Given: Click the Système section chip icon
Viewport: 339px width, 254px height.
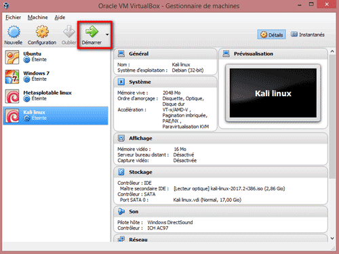Looking at the screenshot, I should coord(121,82).
